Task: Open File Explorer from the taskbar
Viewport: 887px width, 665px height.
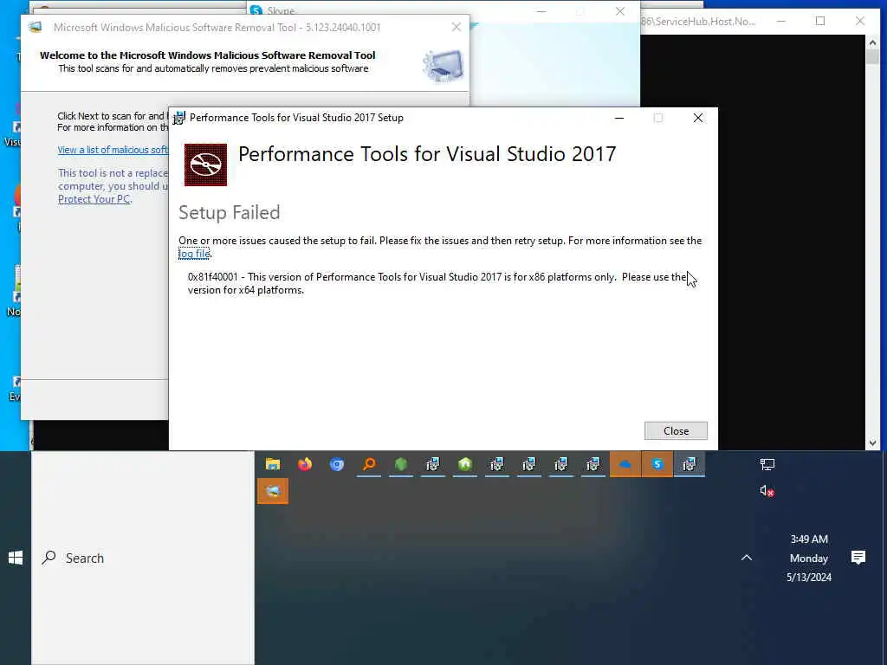Action: coord(273,464)
